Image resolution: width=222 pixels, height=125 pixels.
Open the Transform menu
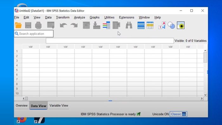click(63, 17)
